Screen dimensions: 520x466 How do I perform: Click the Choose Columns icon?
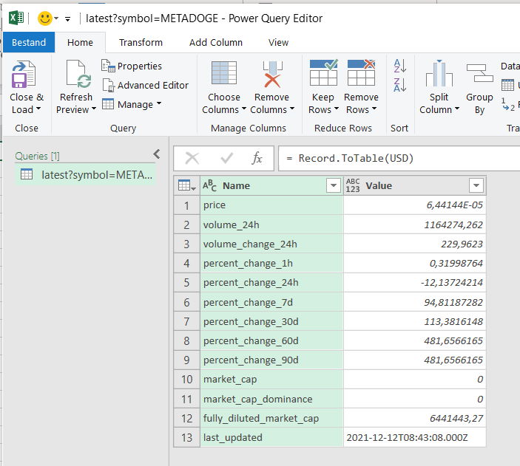[x=224, y=72]
